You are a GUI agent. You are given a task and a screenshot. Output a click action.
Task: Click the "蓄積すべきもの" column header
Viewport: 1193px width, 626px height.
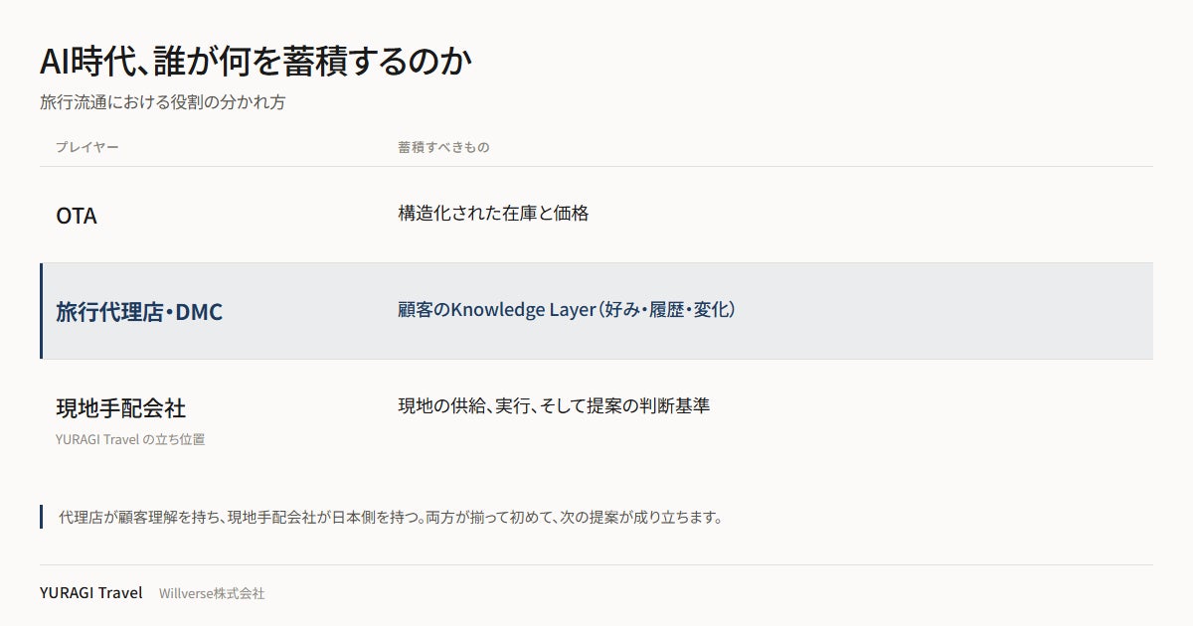point(443,147)
